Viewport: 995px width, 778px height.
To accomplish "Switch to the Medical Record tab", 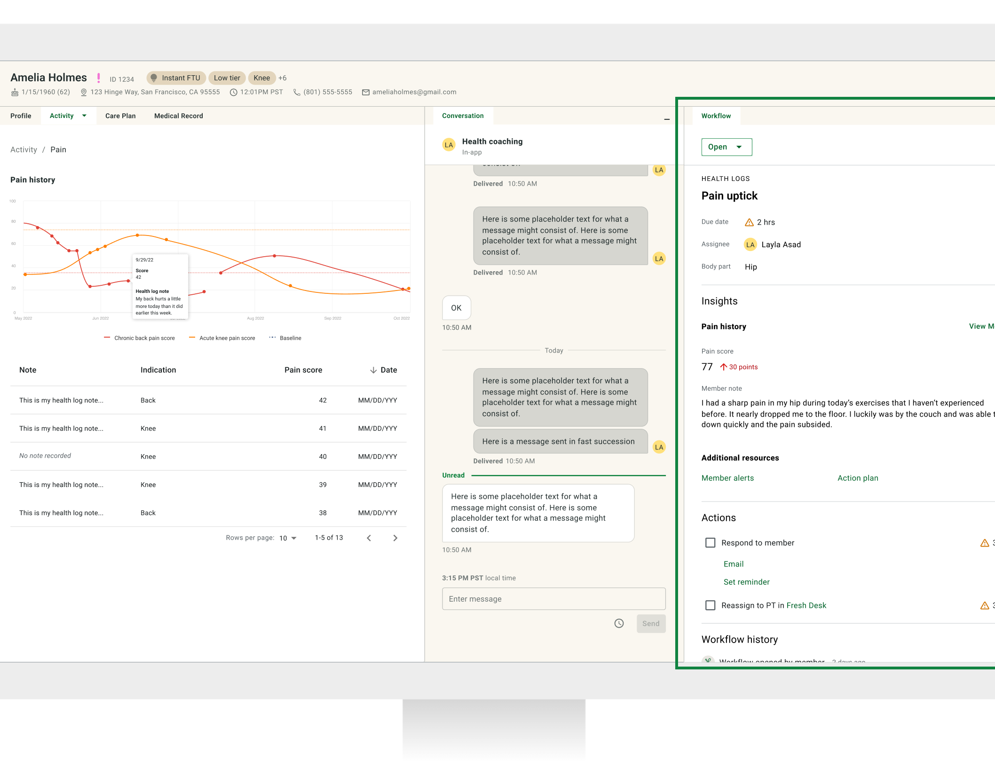I will pyautogui.click(x=179, y=116).
